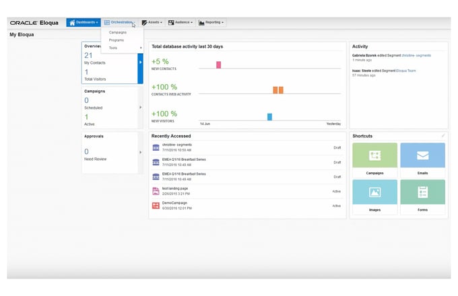
Task: Click the orange Contacts Web Activity bar
Action: (x=277, y=90)
